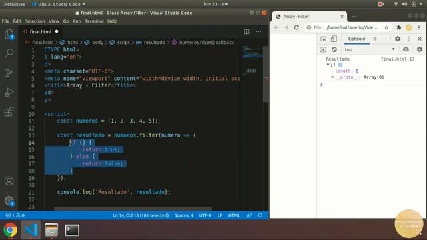Click the Chrome address bar
Screen dimensions: 427x240
coord(347,27)
